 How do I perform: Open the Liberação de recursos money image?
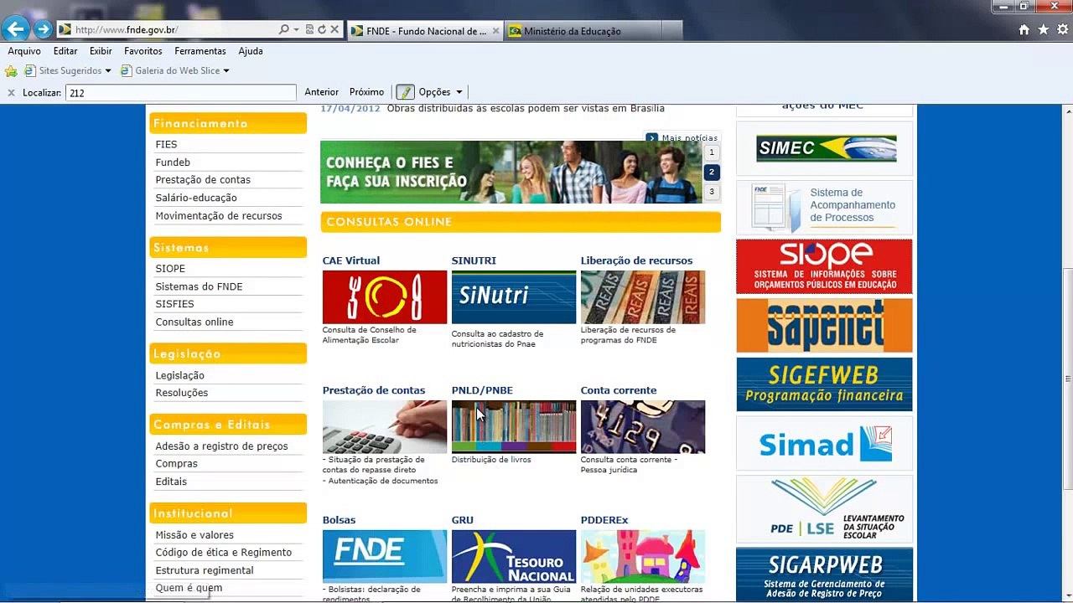point(643,296)
